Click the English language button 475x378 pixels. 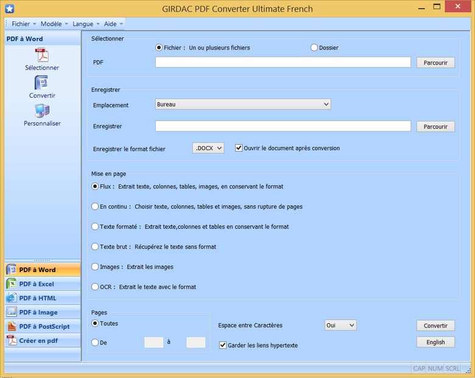click(x=435, y=342)
